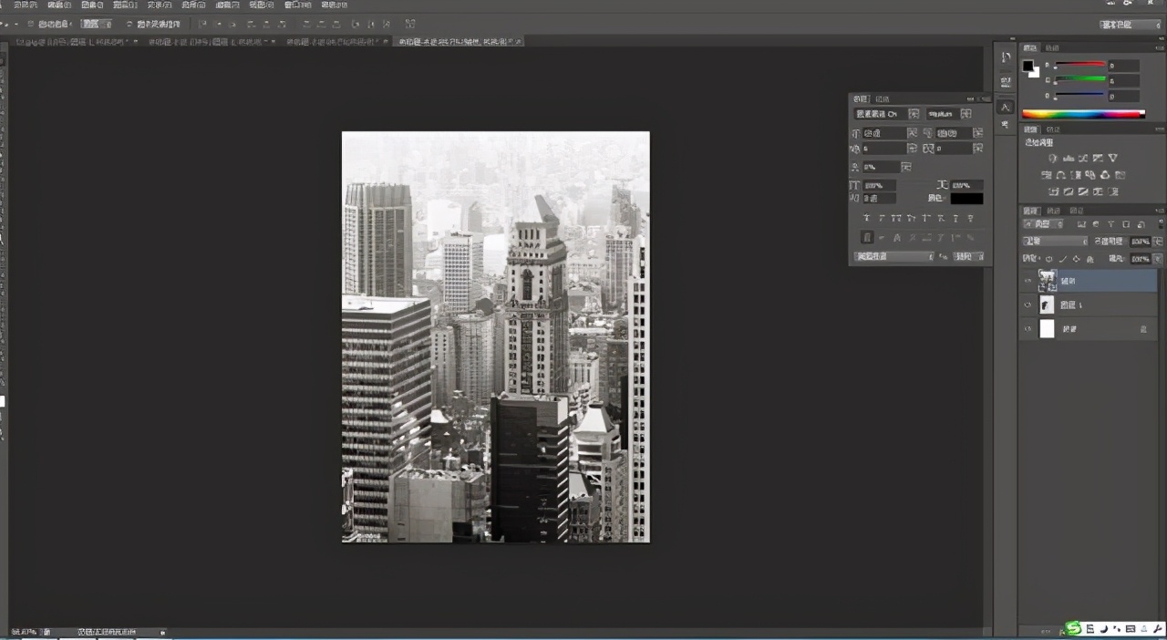
Task: Click the Underline style button
Action: pyautogui.click(x=955, y=216)
